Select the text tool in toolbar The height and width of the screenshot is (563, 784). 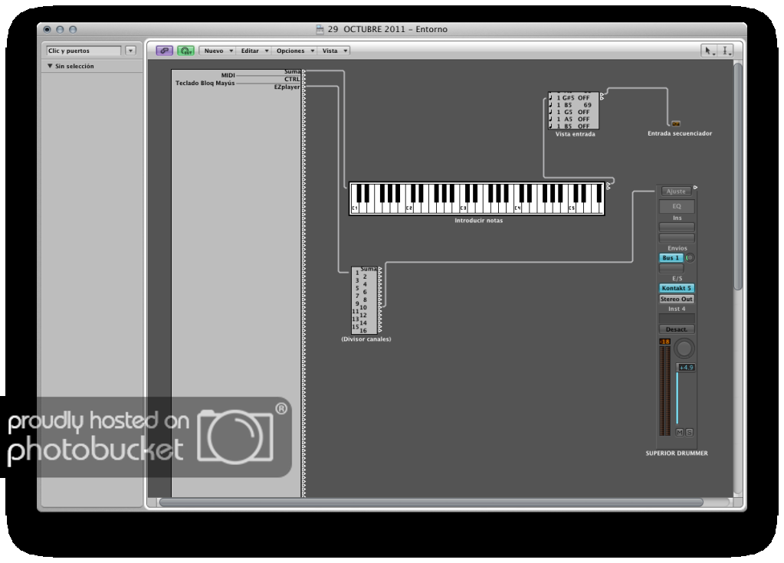pos(727,51)
